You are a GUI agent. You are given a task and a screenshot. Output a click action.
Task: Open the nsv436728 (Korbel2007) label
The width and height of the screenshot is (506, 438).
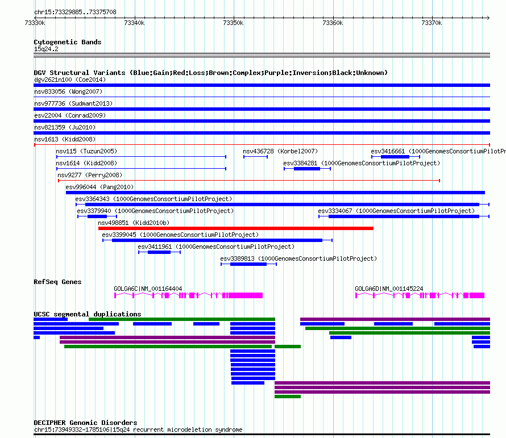pyautogui.click(x=280, y=151)
